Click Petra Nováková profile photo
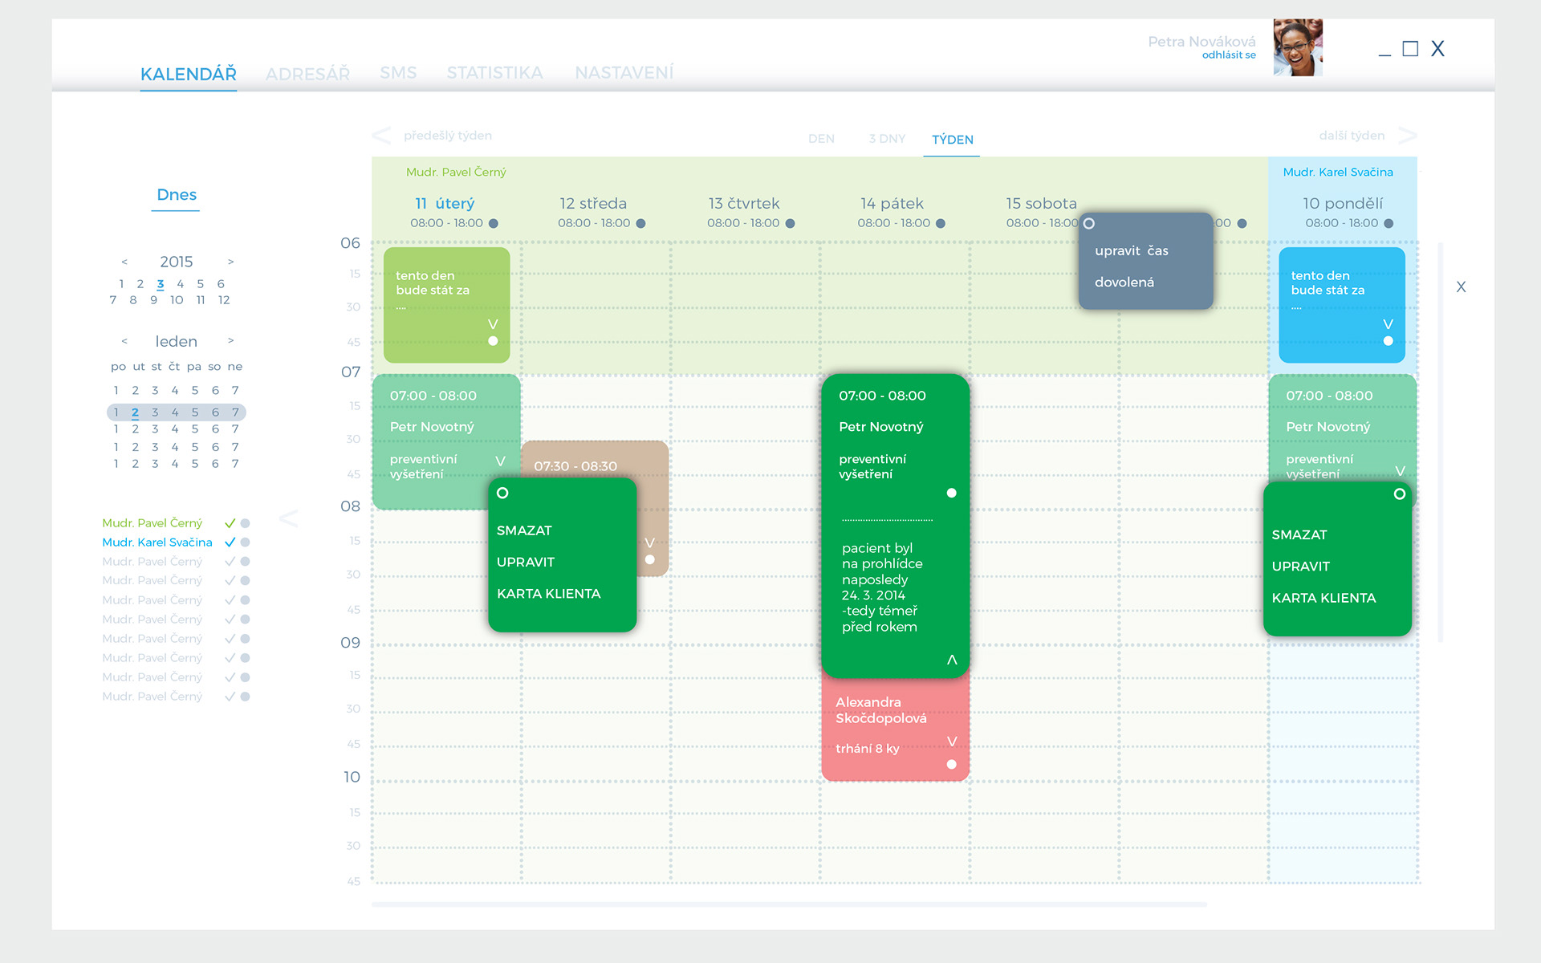This screenshot has height=963, width=1541. (x=1297, y=47)
